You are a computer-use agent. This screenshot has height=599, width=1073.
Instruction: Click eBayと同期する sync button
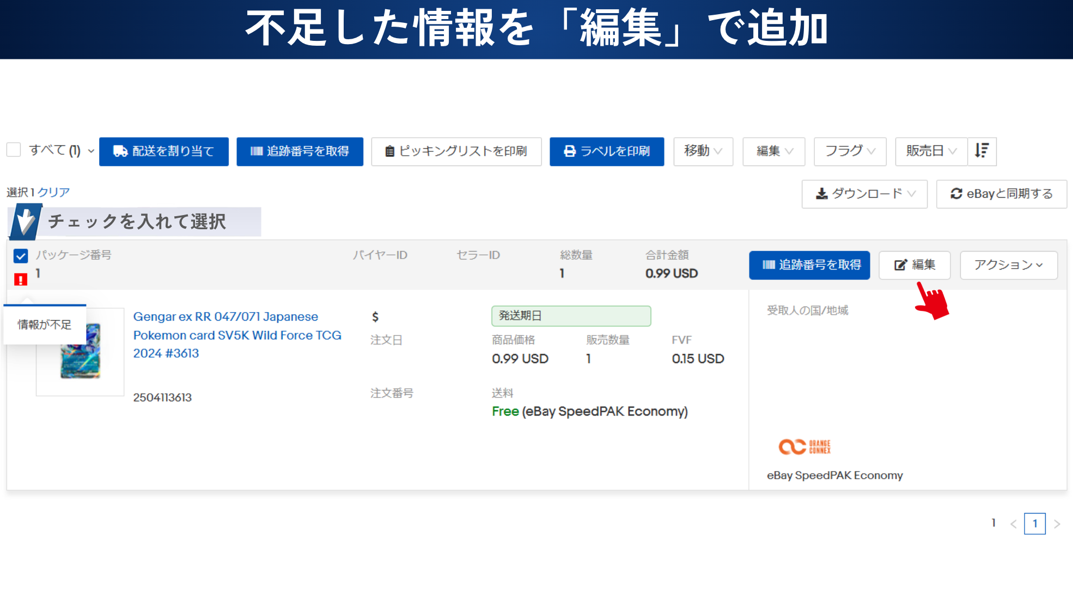[1001, 194]
